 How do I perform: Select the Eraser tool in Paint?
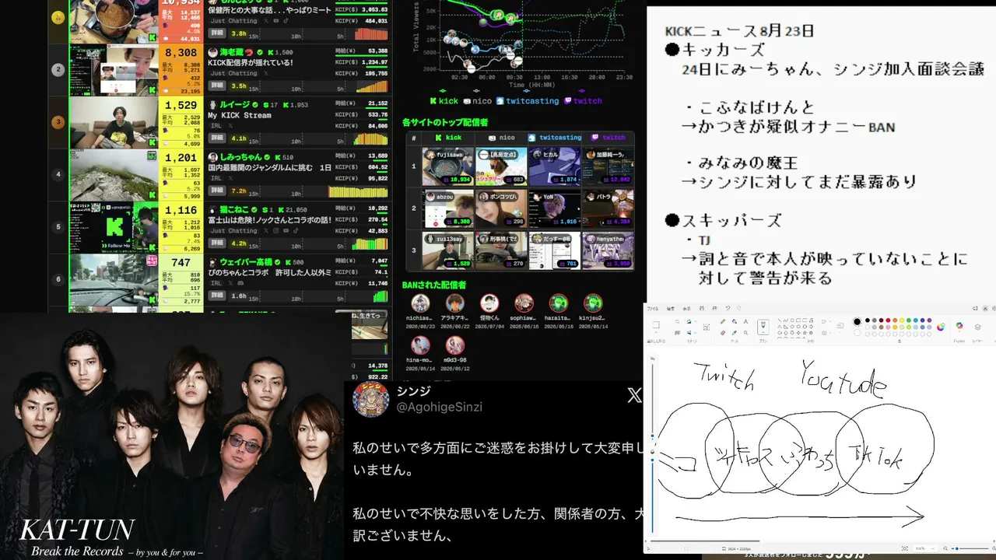tap(723, 332)
